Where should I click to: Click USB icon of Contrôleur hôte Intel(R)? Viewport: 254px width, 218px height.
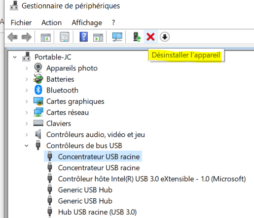50,179
